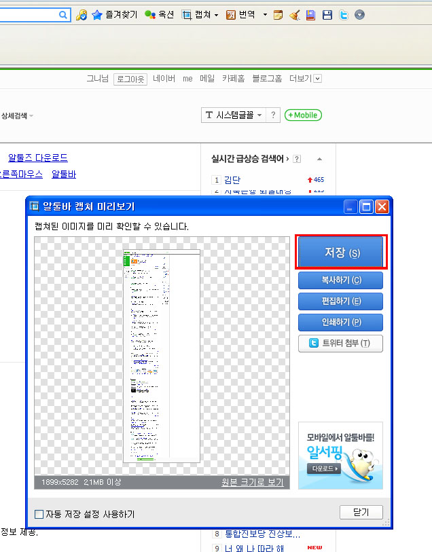Open the 시스템글꼴 font dropdown
Viewport: 432px width, 552px height.
tap(259, 115)
